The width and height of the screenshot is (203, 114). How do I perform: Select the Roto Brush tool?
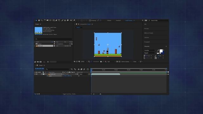[71, 20]
